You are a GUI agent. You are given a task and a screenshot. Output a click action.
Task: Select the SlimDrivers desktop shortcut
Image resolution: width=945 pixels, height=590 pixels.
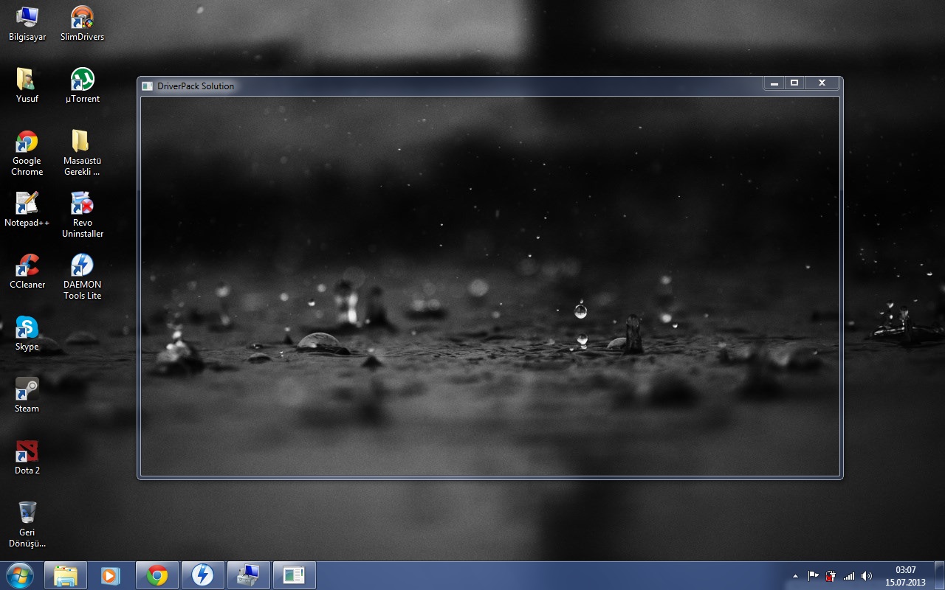point(82,24)
